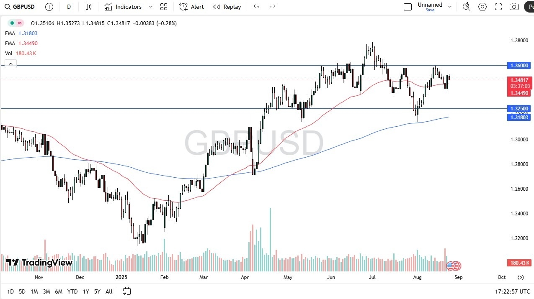
Task: Collapse the chart legend with the chevron
Action: pos(10,64)
